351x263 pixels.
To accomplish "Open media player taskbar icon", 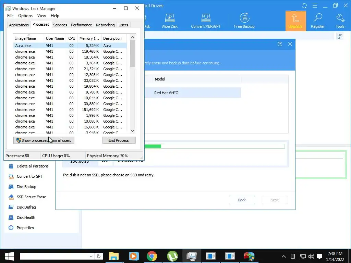I will pyautogui.click(x=134, y=256).
